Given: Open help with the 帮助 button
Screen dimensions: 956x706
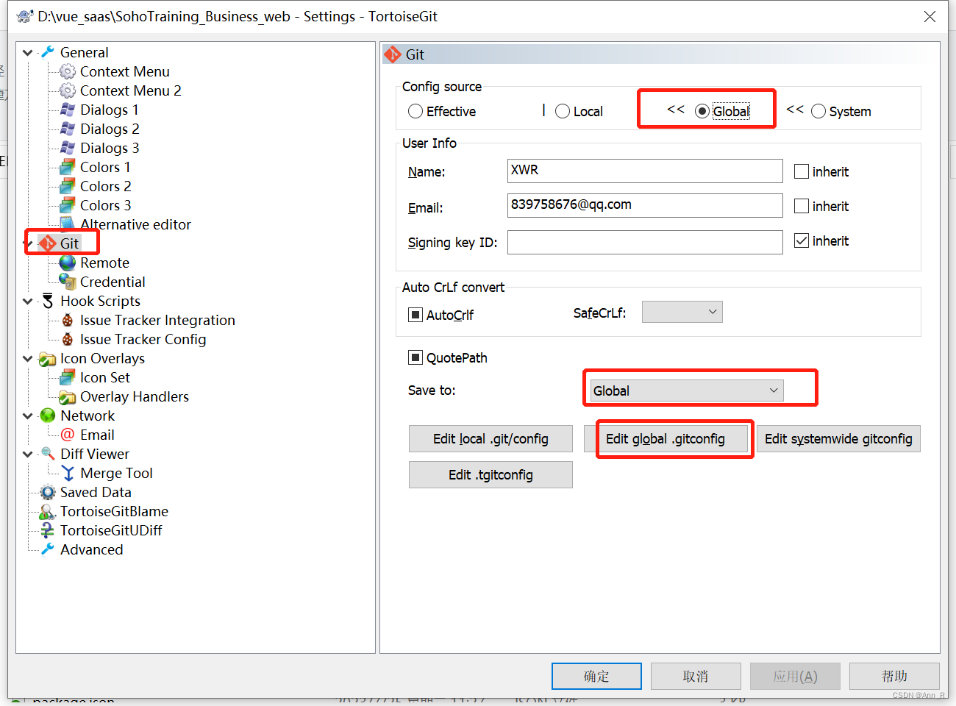Looking at the screenshot, I should (894, 676).
